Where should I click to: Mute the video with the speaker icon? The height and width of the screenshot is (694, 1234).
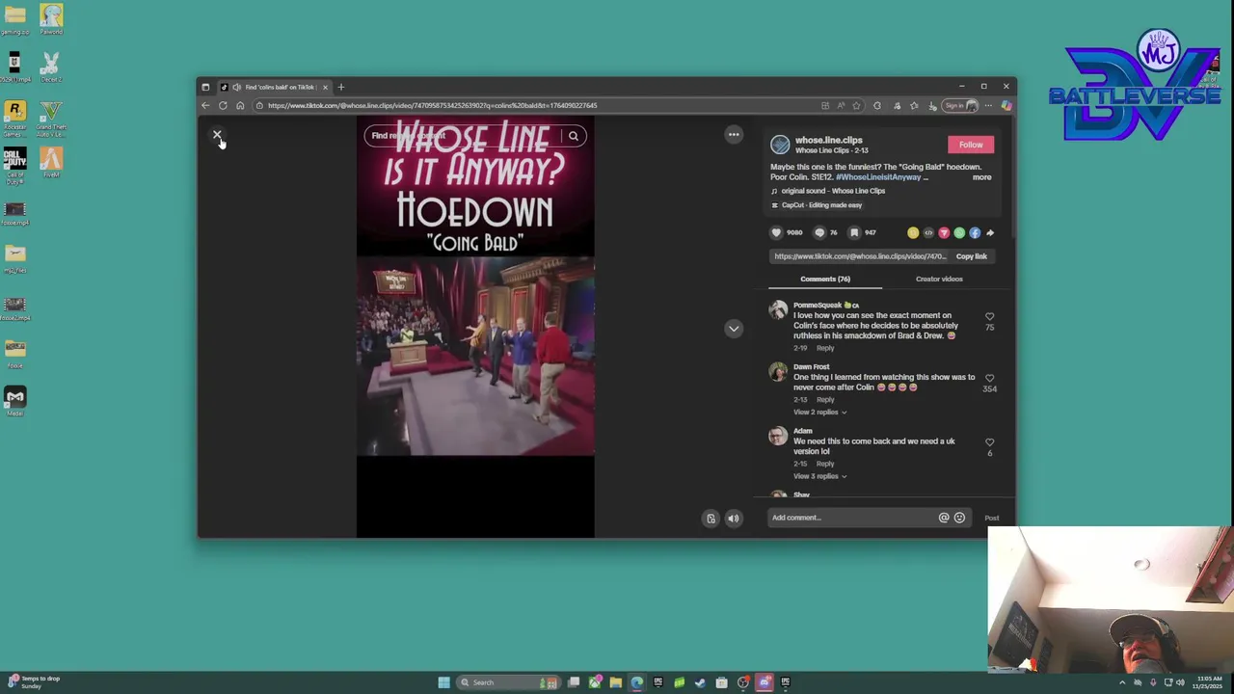(x=734, y=519)
